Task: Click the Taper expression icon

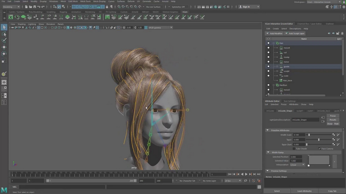Action: (338, 139)
